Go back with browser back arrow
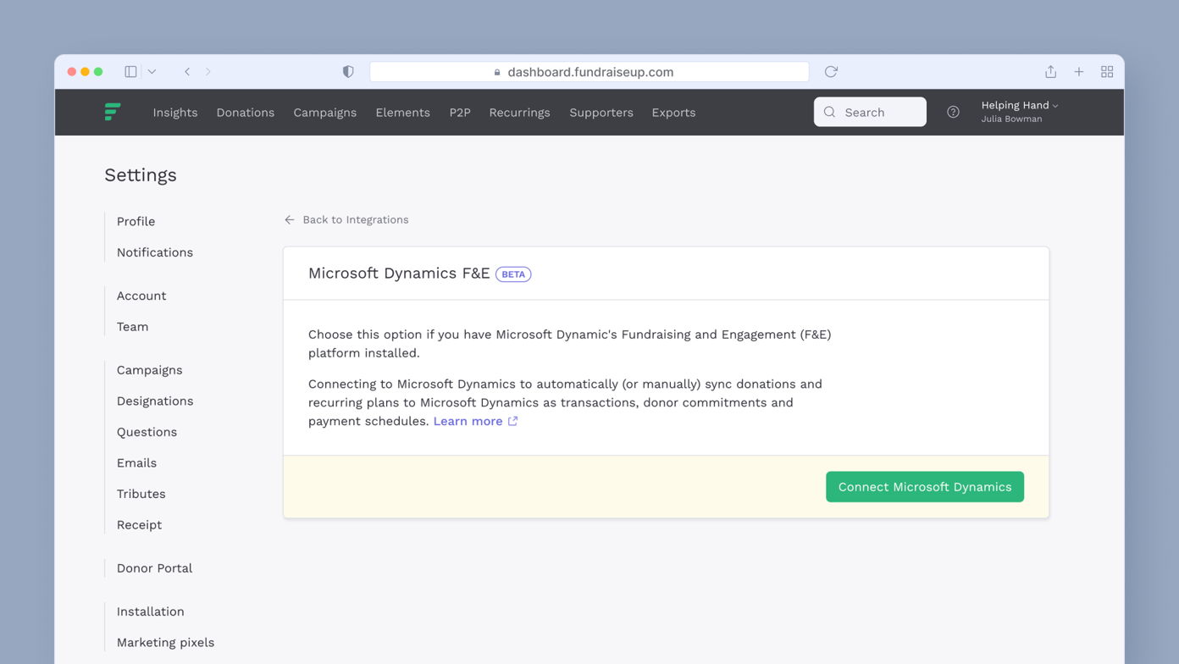 (187, 72)
